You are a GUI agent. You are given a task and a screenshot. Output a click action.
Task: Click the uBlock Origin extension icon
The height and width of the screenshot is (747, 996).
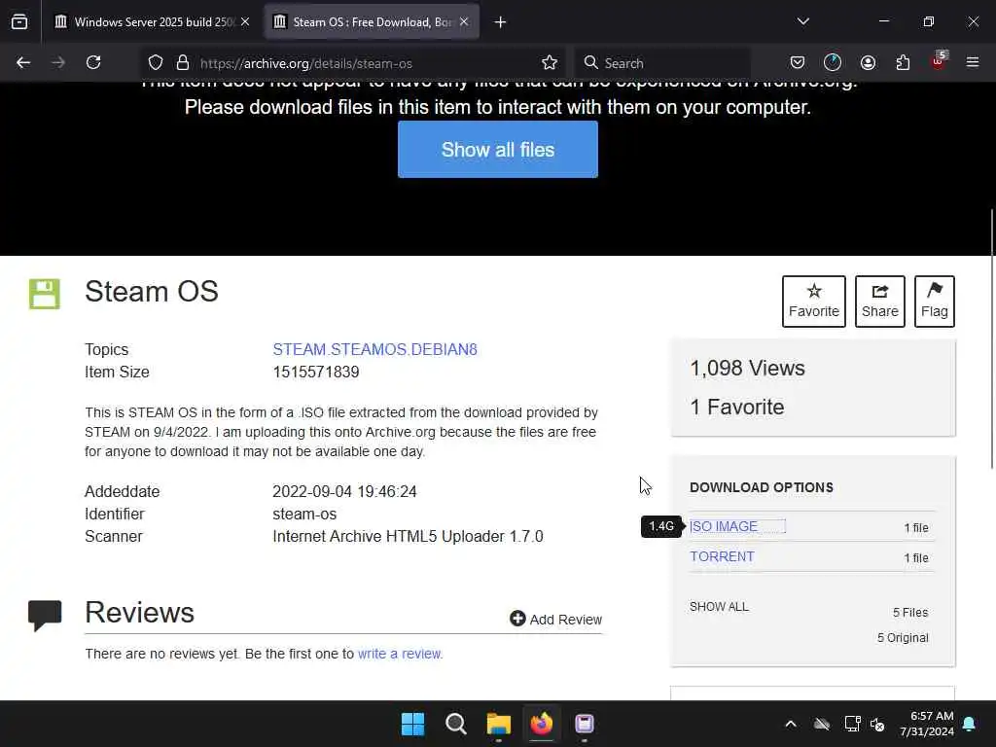pos(939,61)
